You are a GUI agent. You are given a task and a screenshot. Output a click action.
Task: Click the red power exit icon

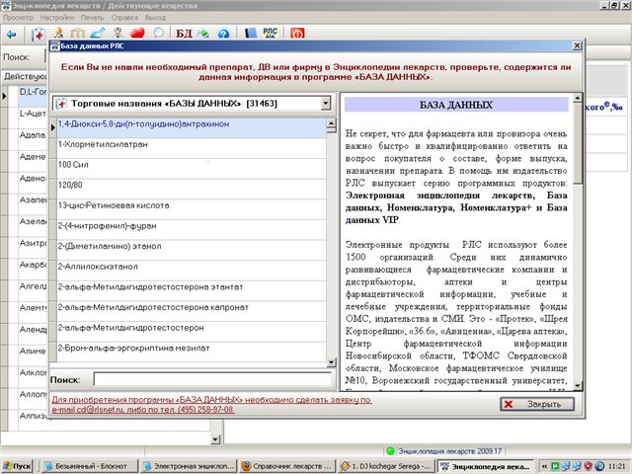[x=296, y=34]
